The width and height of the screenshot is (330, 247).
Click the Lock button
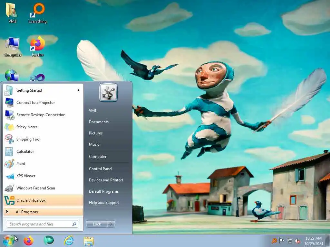[x=97, y=224]
